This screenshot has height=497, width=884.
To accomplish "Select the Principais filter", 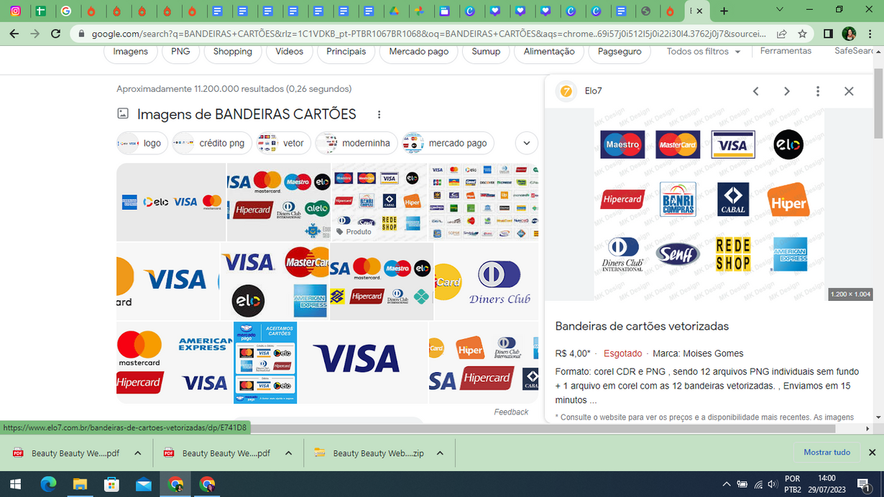I will (x=346, y=52).
